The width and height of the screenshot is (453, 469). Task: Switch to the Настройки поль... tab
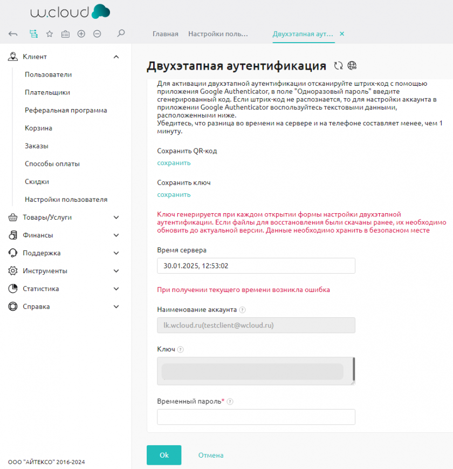pyautogui.click(x=218, y=34)
